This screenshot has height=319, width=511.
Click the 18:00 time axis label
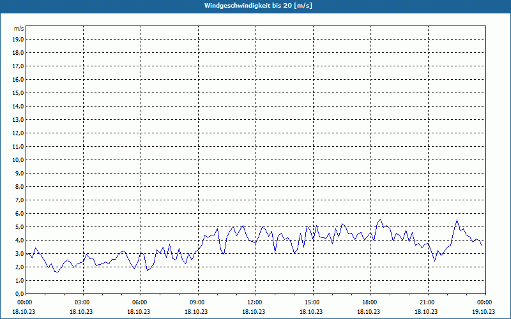click(x=370, y=302)
